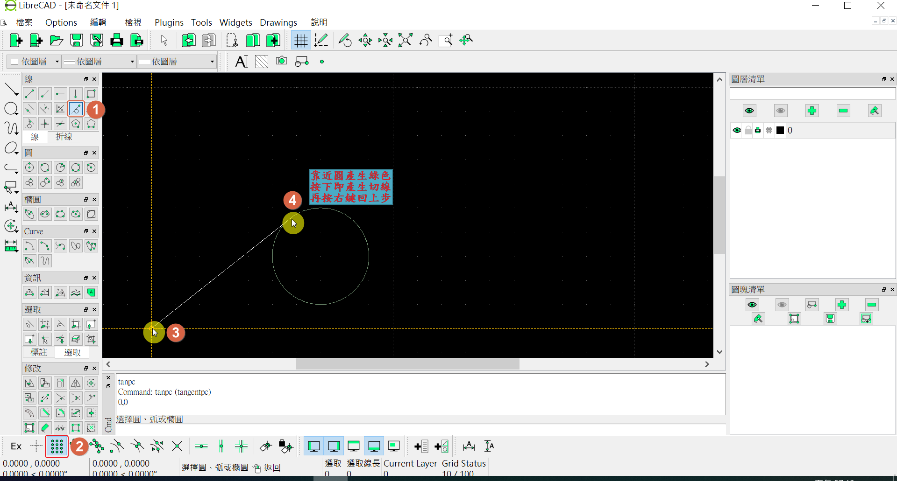The image size is (897, 481).
Task: Select the Hatch tool icon
Action: point(262,62)
